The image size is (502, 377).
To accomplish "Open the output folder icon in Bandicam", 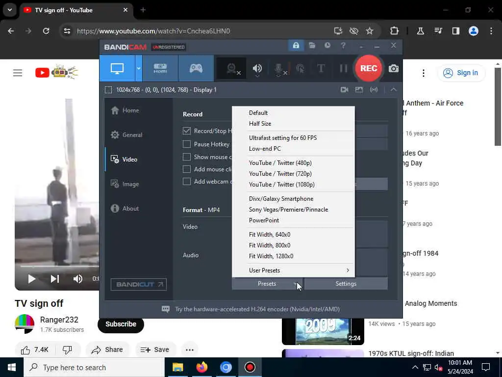I will click(312, 46).
